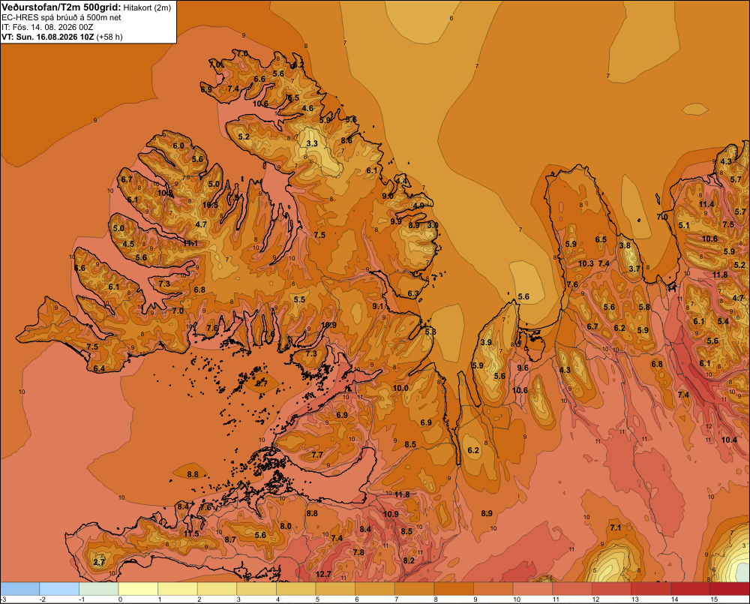
Task: Click the light blue -3 to -2 legend swatch
Action: click(19, 589)
